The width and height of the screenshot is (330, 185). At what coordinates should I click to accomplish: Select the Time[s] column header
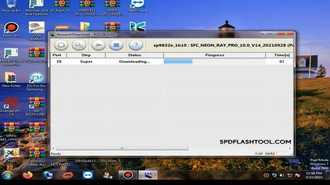(x=279, y=55)
